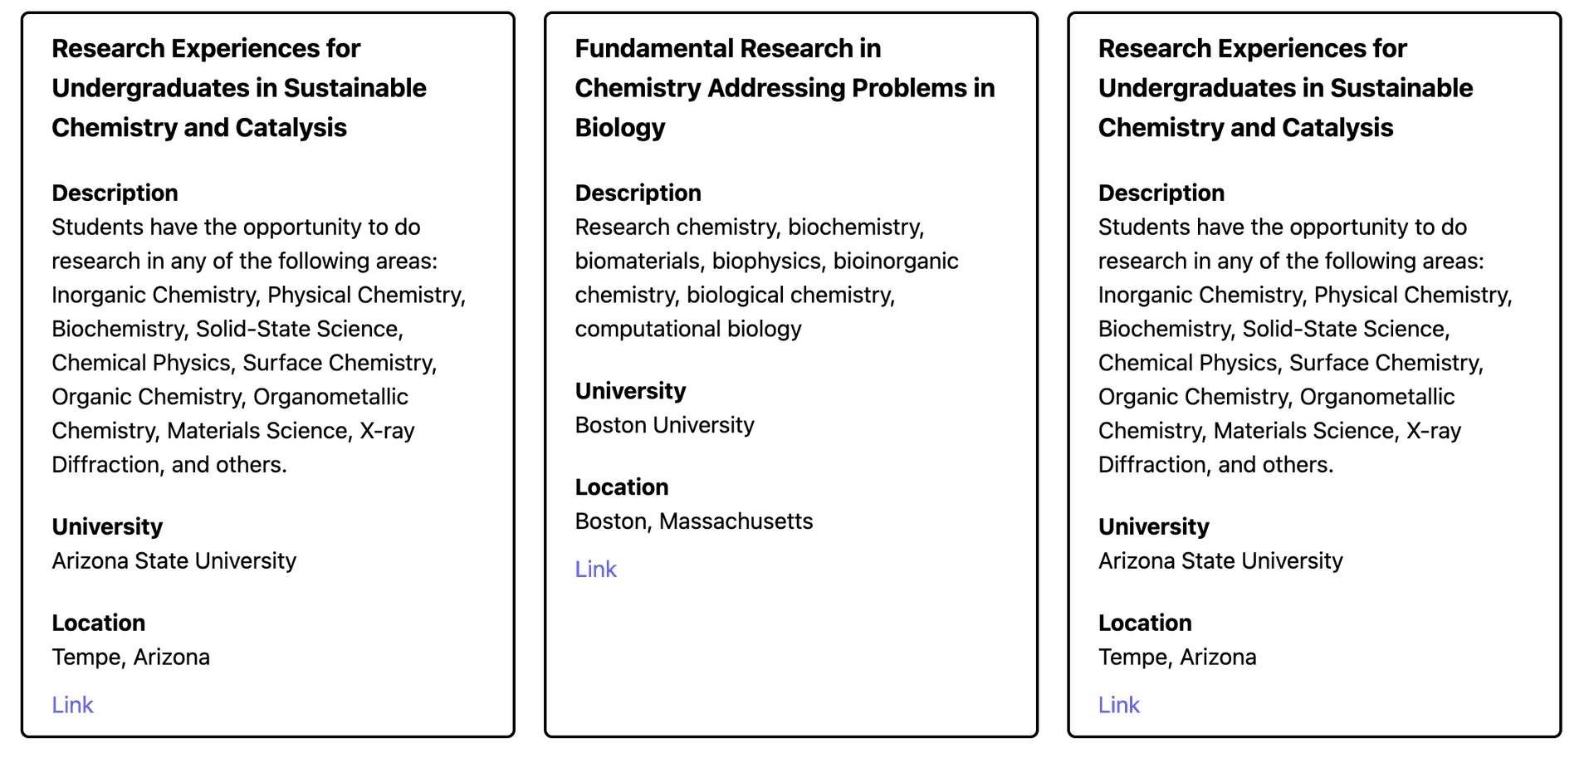The height and width of the screenshot is (758, 1594).
Task: Click the Fundamental Research in Chemistry title
Action: tap(785, 88)
